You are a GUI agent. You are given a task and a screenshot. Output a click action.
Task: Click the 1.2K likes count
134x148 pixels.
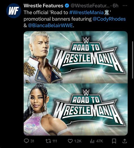click(78, 141)
